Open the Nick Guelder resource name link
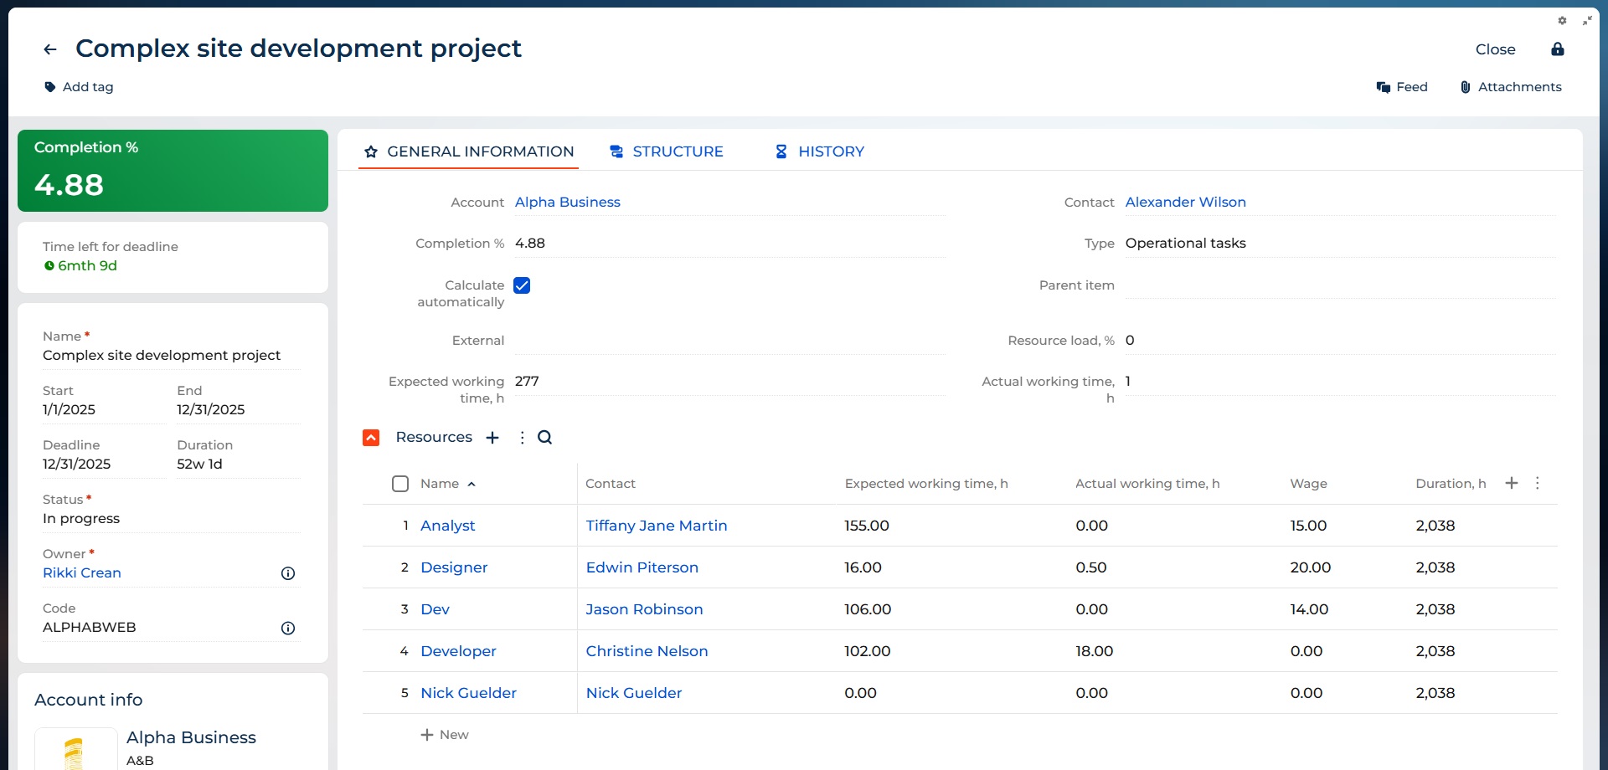The height and width of the screenshot is (770, 1608). [468, 693]
